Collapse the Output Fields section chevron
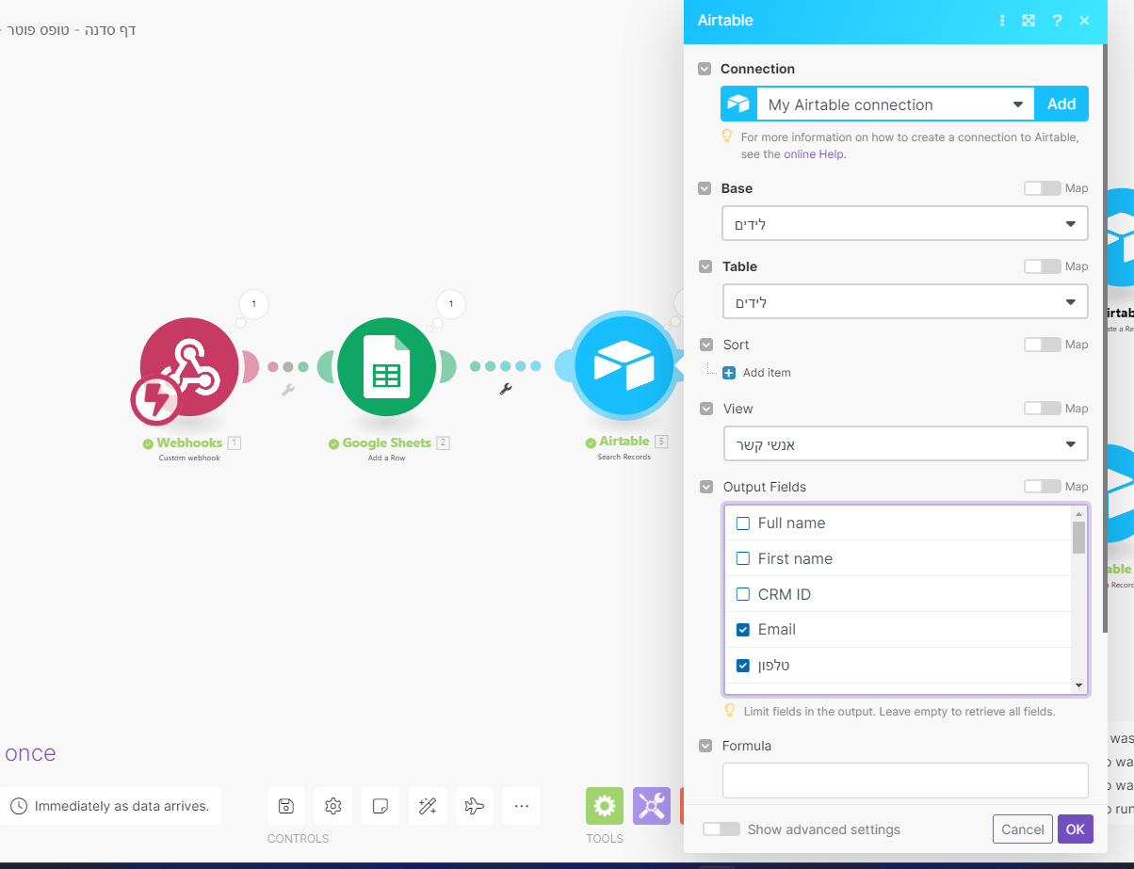This screenshot has width=1134, height=869. [705, 487]
